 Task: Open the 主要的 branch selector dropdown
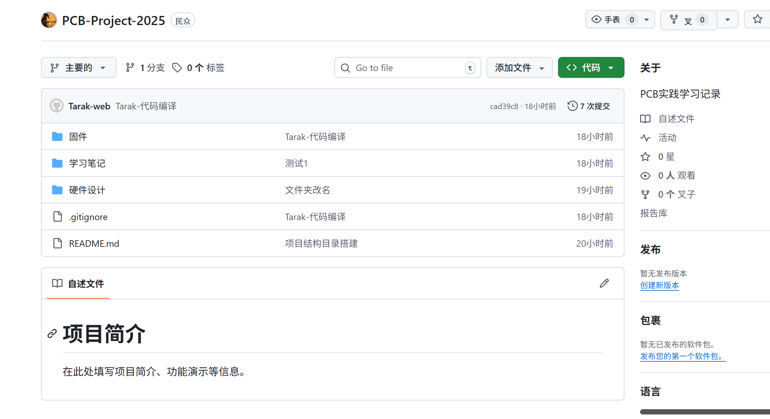click(78, 68)
